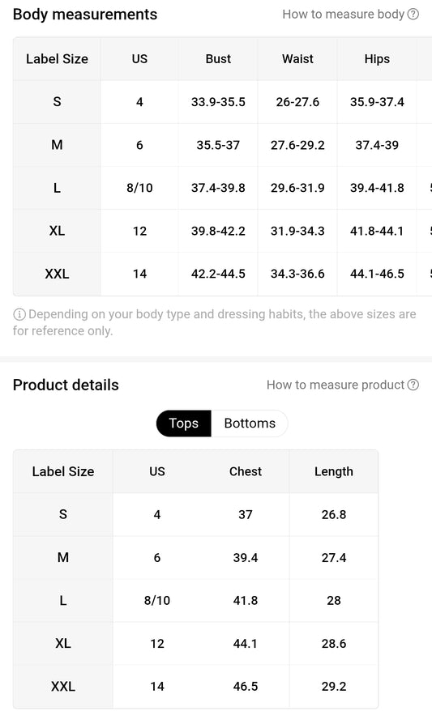Click the info icon before the sizing disclaimer
The height and width of the screenshot is (711, 432).
pyautogui.click(x=19, y=313)
